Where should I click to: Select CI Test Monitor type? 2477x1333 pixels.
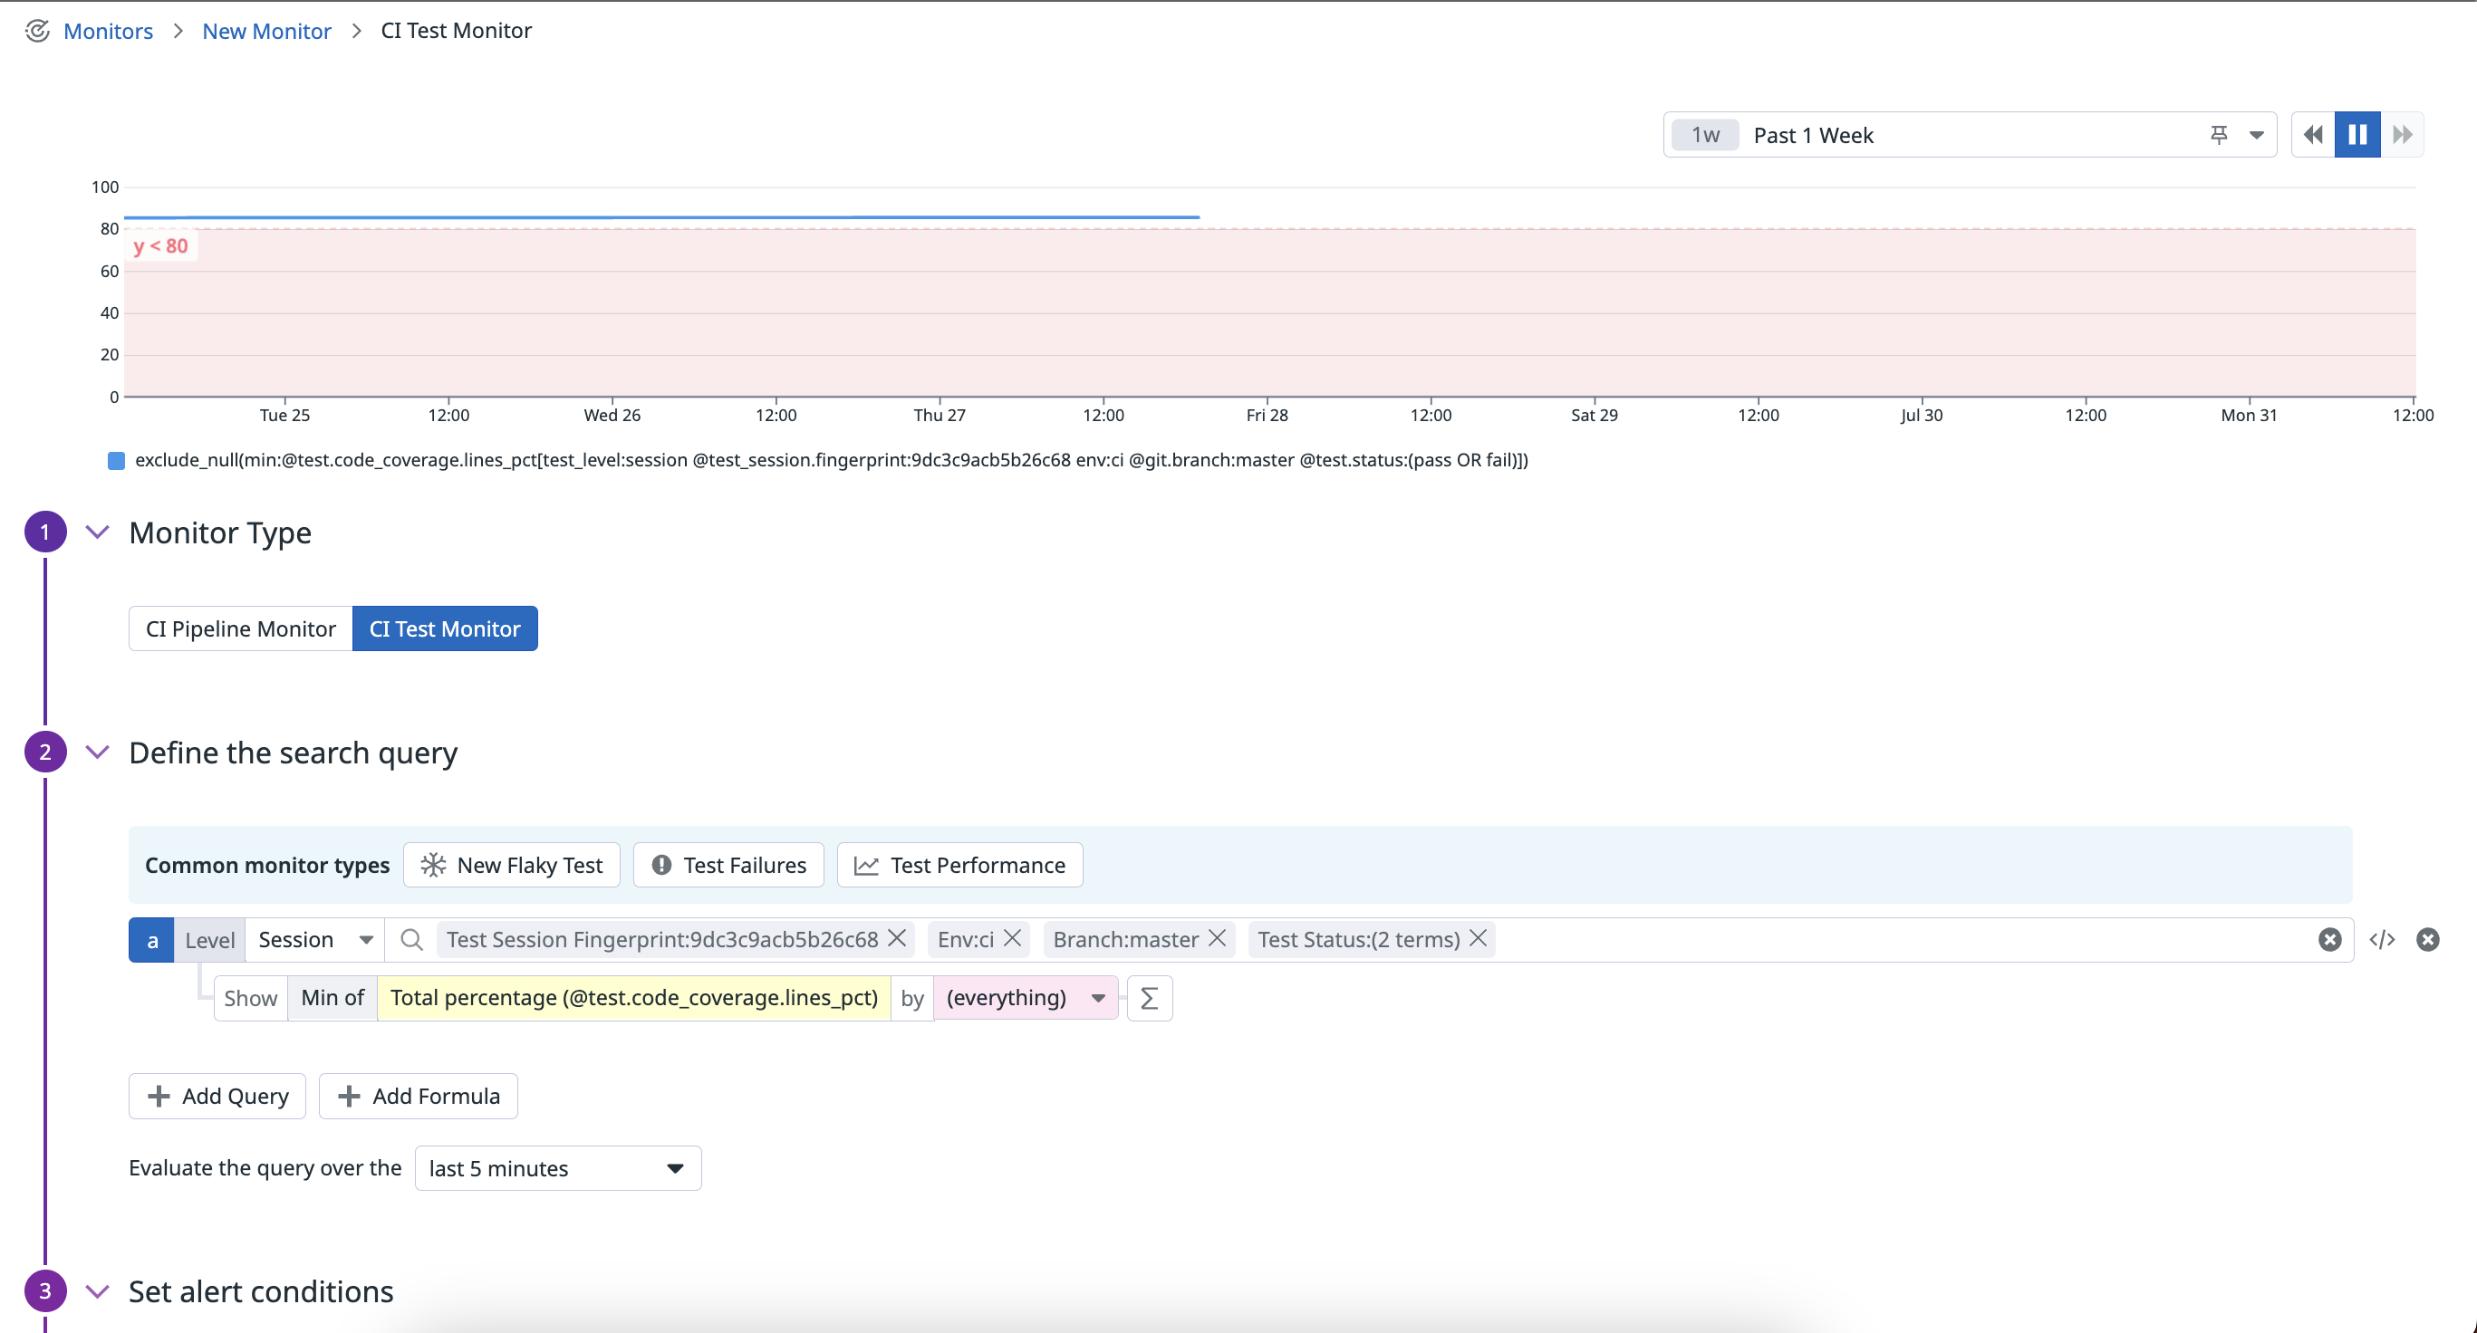[x=444, y=628]
